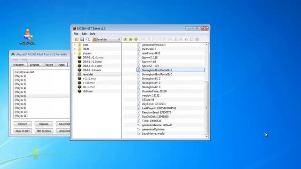This screenshot has width=301, height=169.
Task: Select the StrongholdX: 0 entry
Action: pyautogui.click(x=151, y=78)
